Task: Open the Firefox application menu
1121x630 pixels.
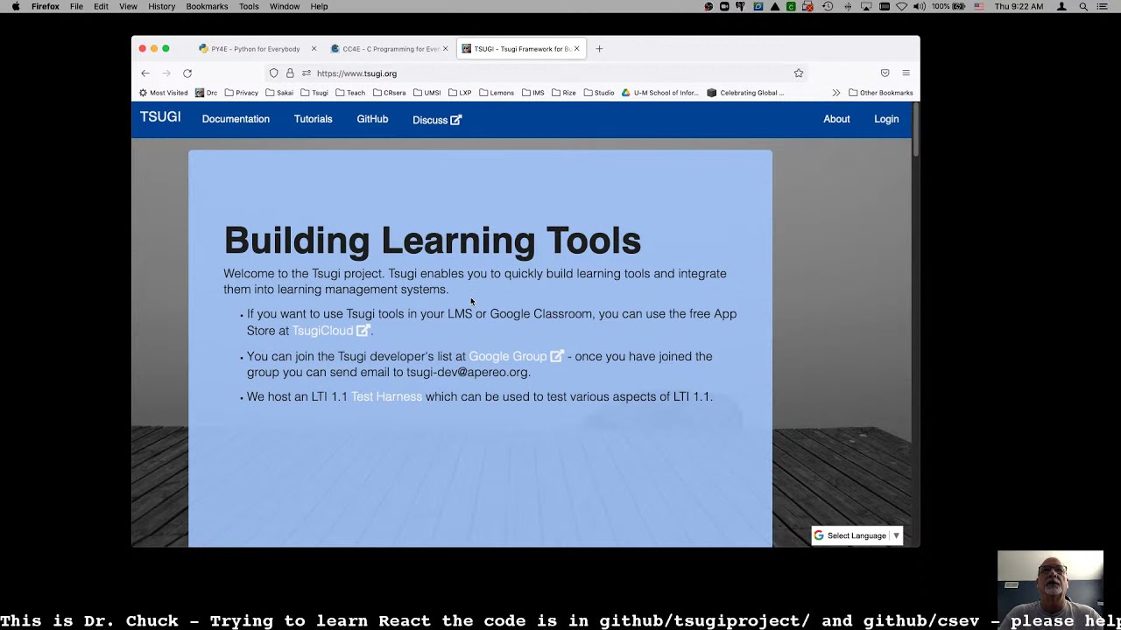Action: 46,6
